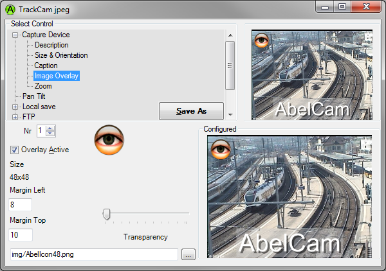Screen dimensions: 386x271
Task: Click the Transparency slider handle
Action: (x=107, y=214)
